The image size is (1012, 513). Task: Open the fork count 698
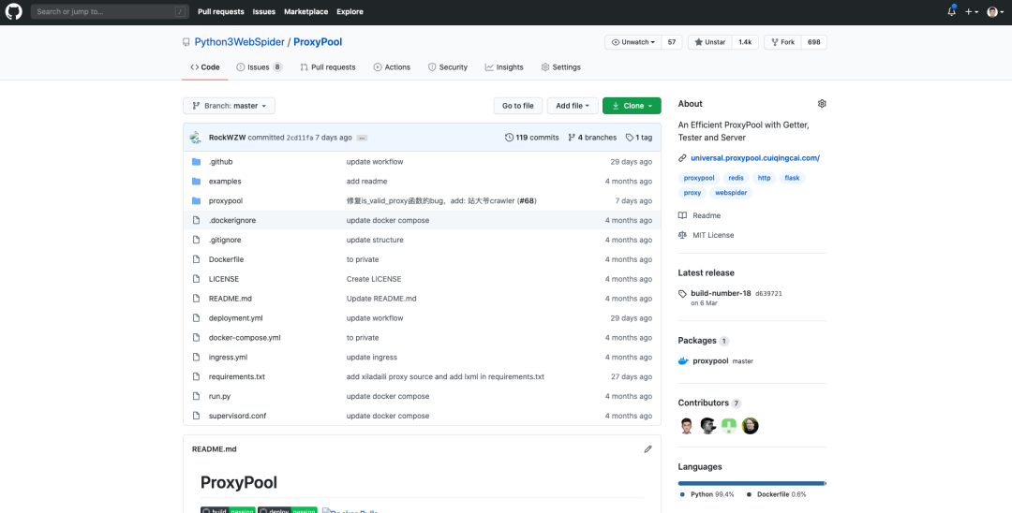click(814, 42)
